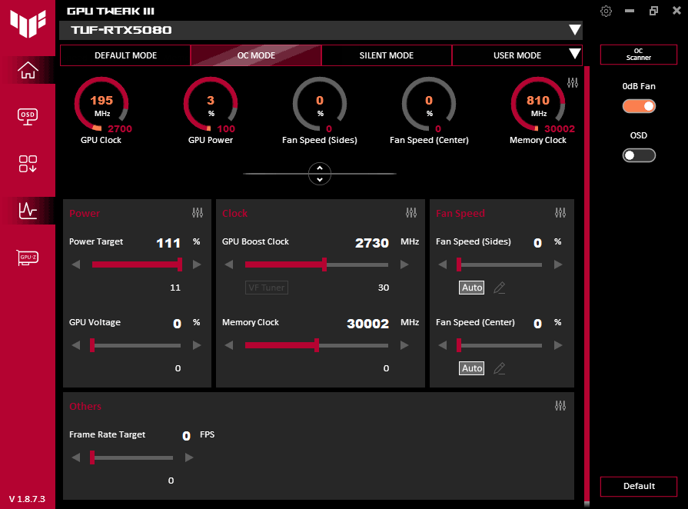This screenshot has height=509, width=688.
Task: Open the Tools download icon in the sidebar
Action: click(x=27, y=164)
